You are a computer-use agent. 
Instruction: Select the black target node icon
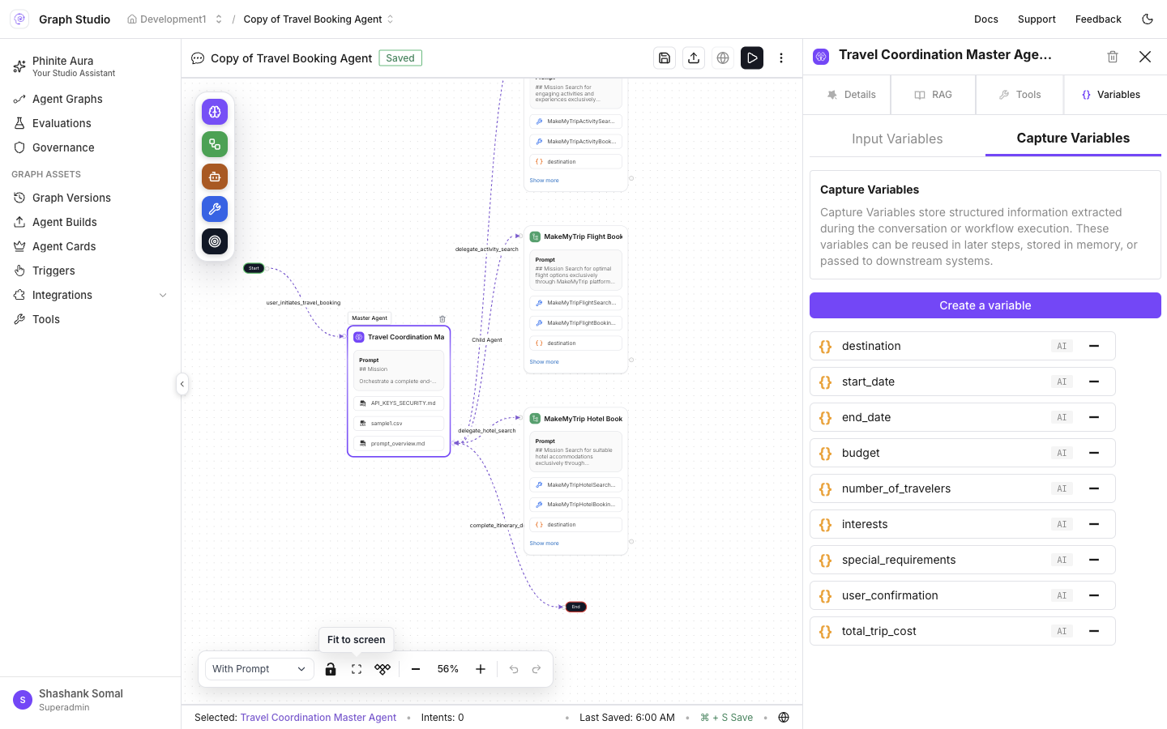pyautogui.click(x=215, y=241)
